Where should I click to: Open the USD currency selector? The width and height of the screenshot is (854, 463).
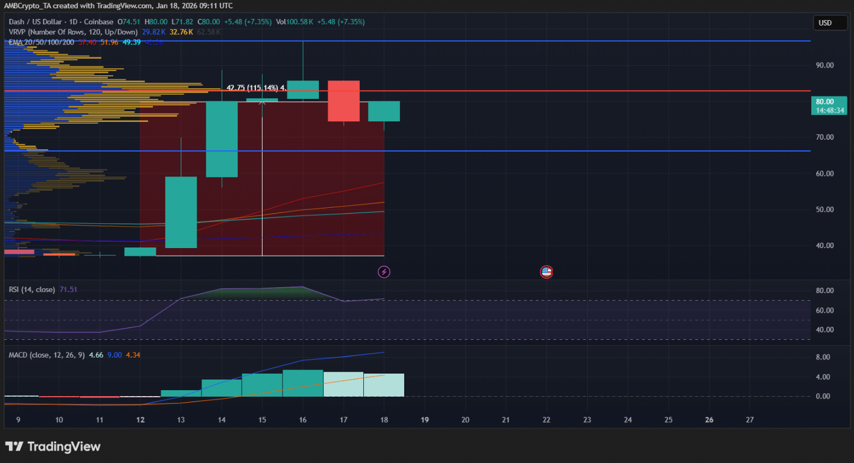click(x=825, y=23)
